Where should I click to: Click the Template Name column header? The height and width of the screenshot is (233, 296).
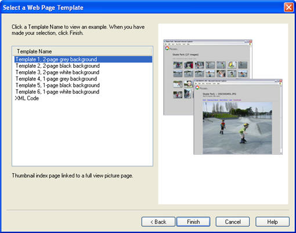point(82,52)
